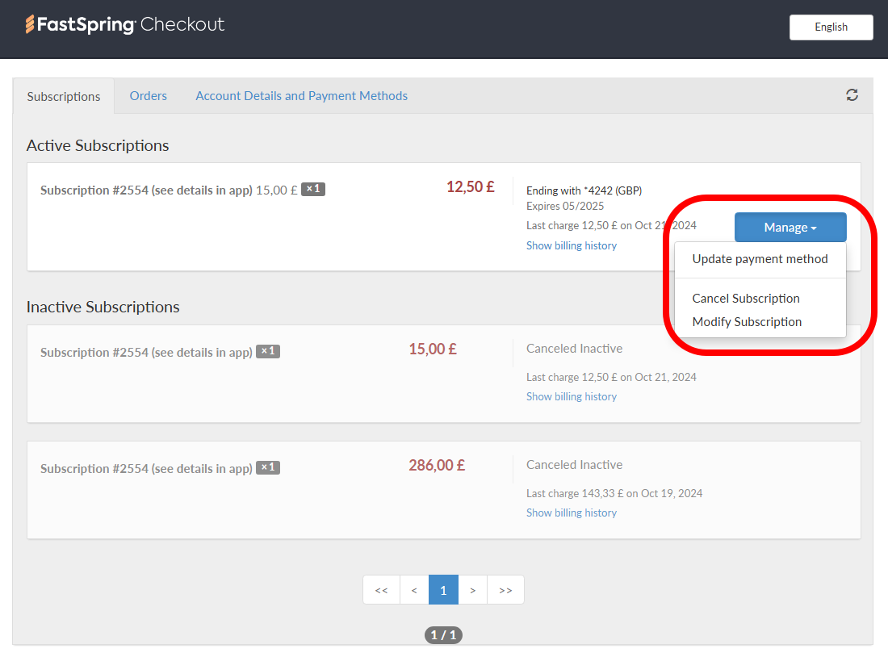This screenshot has width=888, height=657.
Task: Open the English language selector
Action: pyautogui.click(x=831, y=27)
